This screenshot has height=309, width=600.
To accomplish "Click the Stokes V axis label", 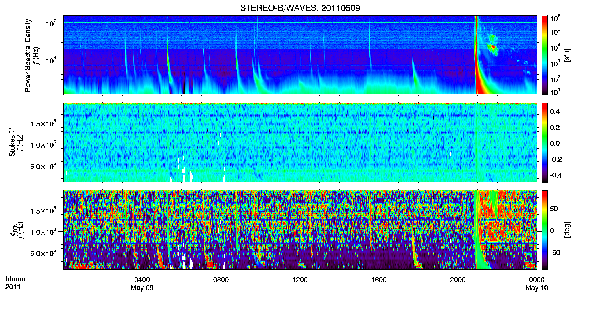I will [x=12, y=142].
